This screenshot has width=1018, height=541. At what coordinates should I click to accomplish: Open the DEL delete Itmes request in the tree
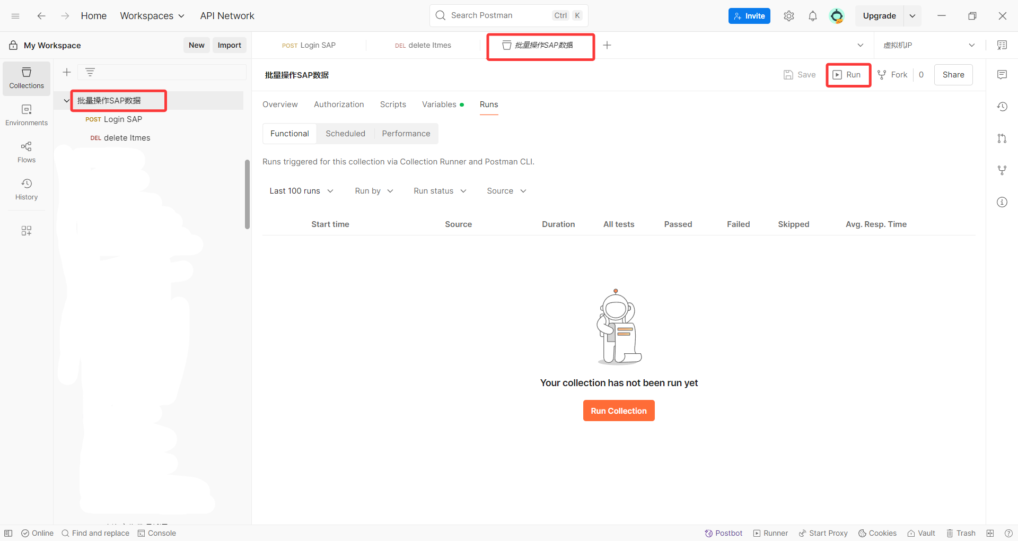click(148, 138)
